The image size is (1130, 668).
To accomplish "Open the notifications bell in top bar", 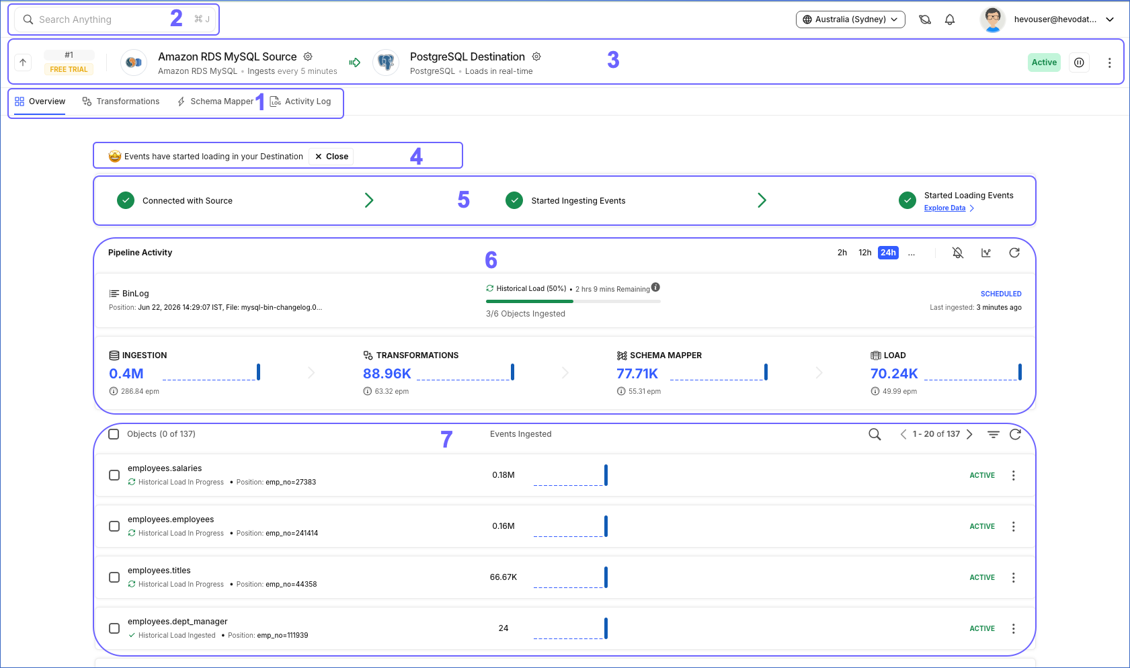I will [950, 19].
